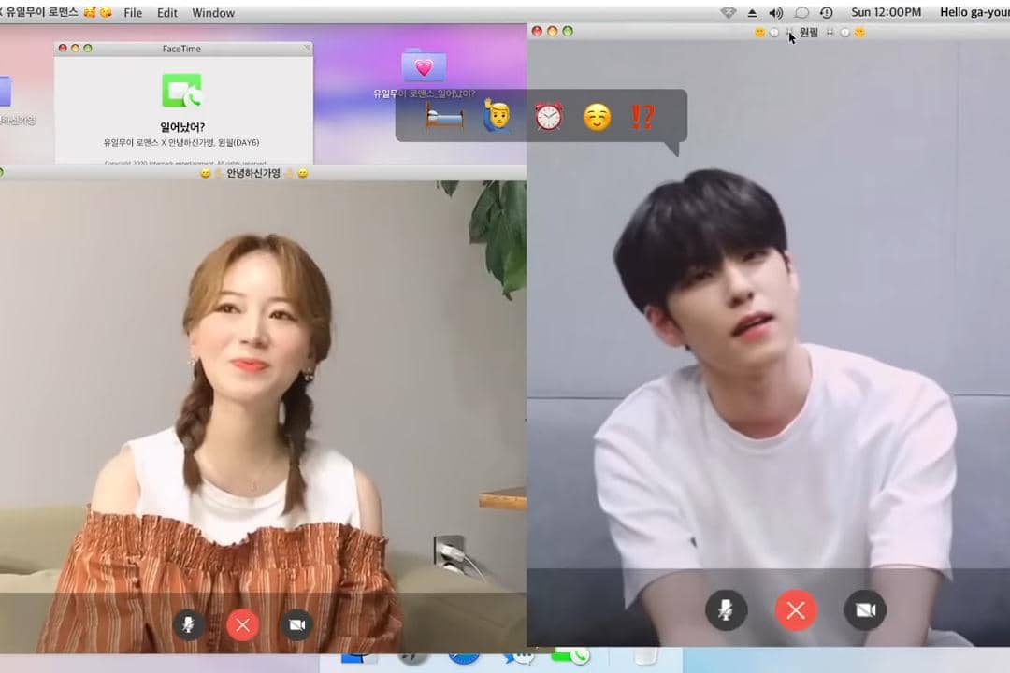Turn off camera in 안녕하신가영 call window
This screenshot has width=1010, height=673.
tap(297, 624)
